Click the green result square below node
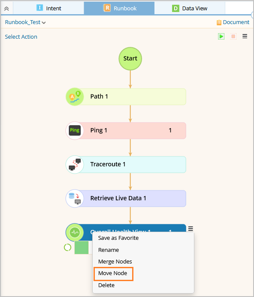This screenshot has width=254, height=297. [82, 248]
